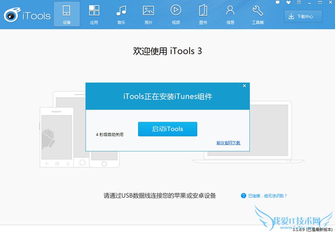Switch to the 应用 (Apps) tab

point(94,14)
